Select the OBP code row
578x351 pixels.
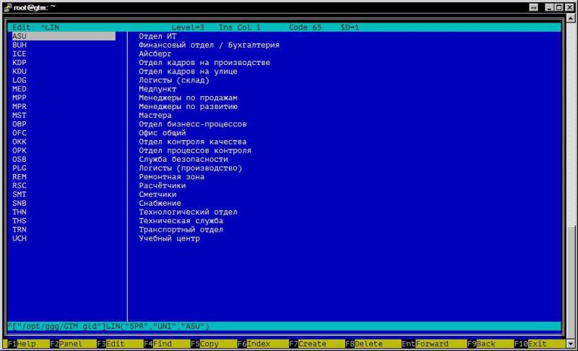click(20, 124)
